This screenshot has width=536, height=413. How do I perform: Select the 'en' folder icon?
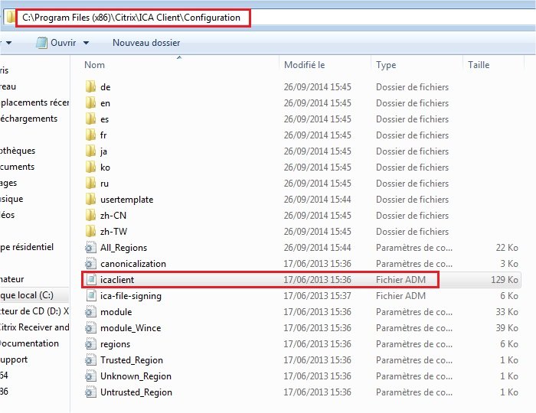[x=90, y=102]
